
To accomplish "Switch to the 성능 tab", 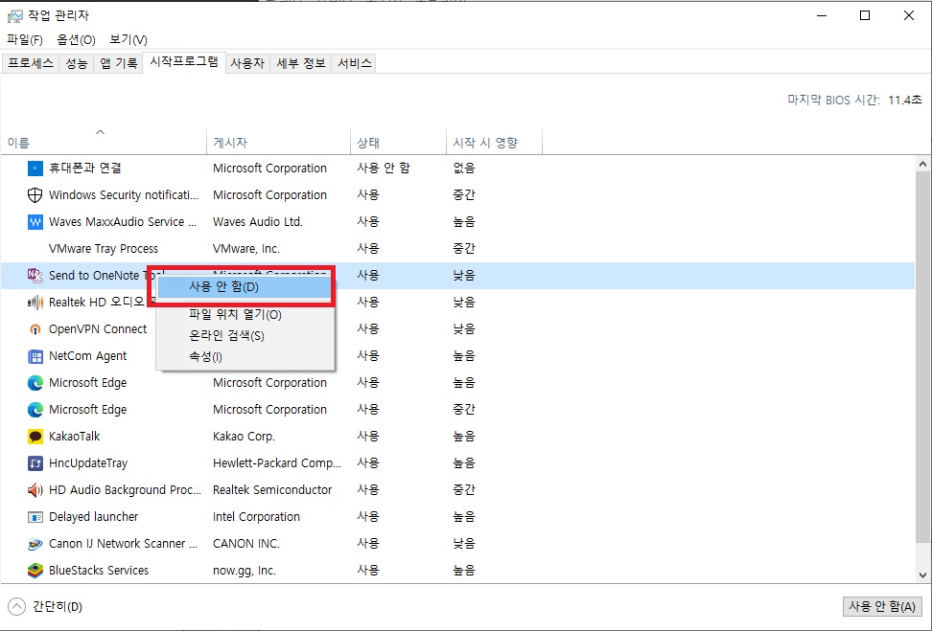I will click(76, 63).
